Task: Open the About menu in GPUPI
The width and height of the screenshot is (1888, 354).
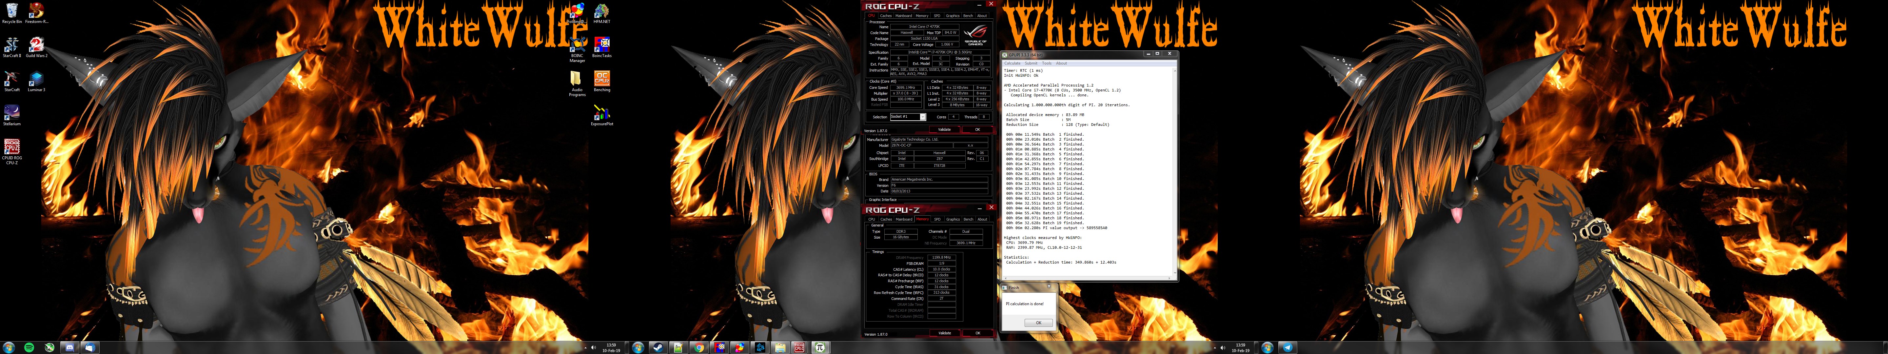Action: tap(1061, 63)
